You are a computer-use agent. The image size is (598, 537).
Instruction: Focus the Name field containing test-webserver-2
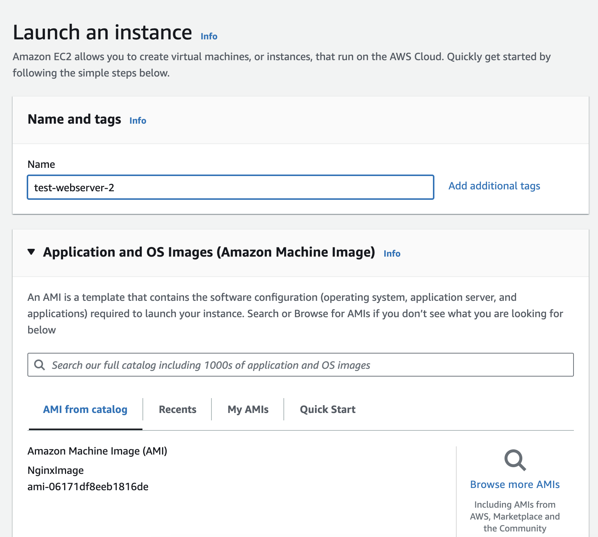pos(230,188)
